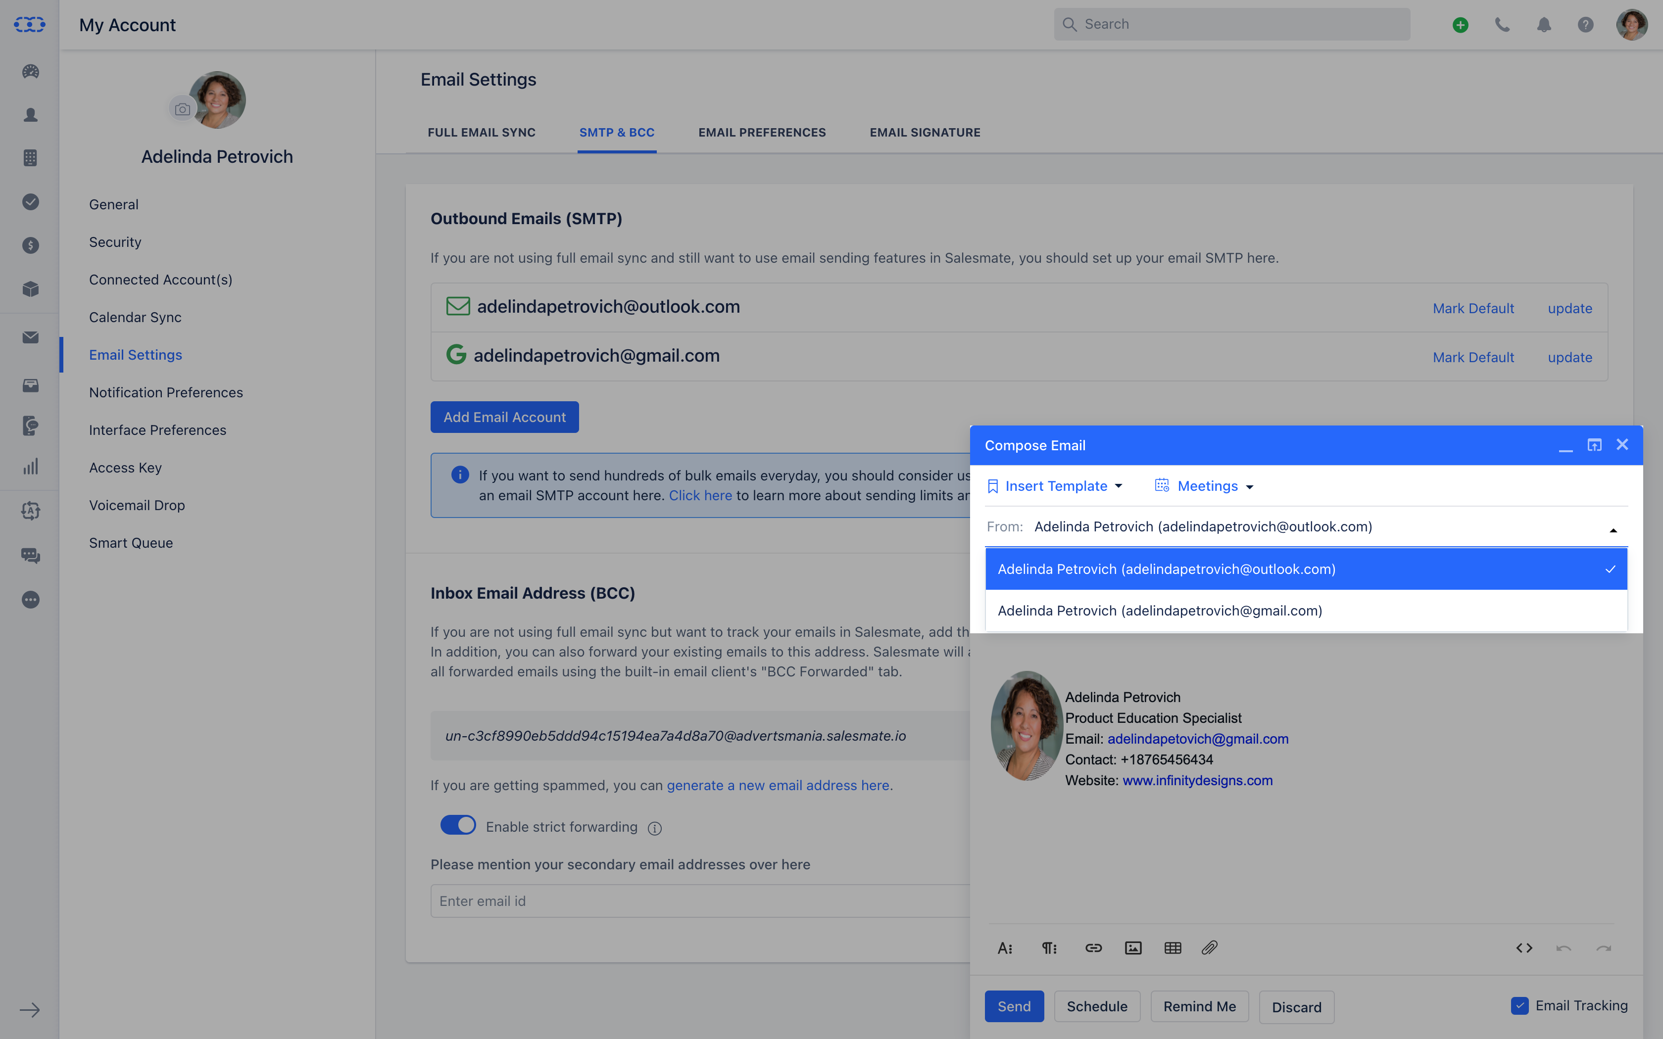The image size is (1663, 1039).
Task: Open the phone dialer icon in header
Action: [1502, 25]
